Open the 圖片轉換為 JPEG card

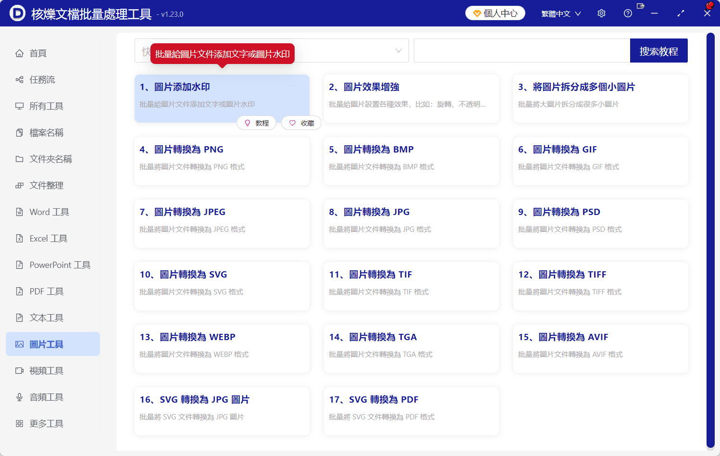point(222,224)
